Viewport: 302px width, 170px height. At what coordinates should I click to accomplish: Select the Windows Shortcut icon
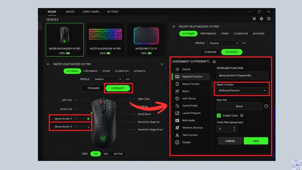click(x=177, y=128)
